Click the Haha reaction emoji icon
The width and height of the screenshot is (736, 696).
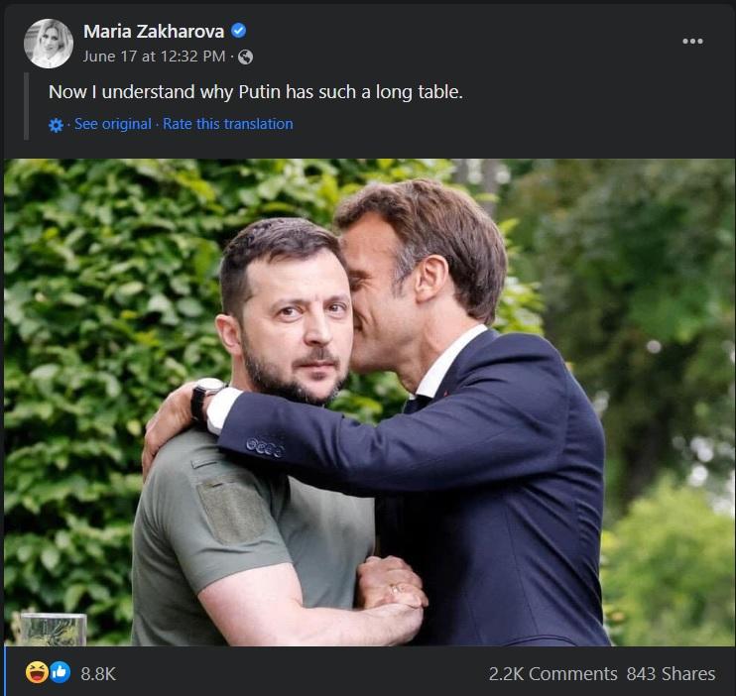[x=39, y=673]
